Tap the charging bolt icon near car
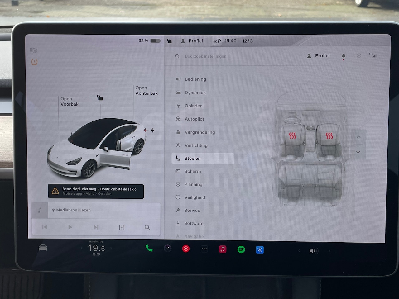Image resolution: width=399 pixels, height=299 pixels. (x=152, y=130)
